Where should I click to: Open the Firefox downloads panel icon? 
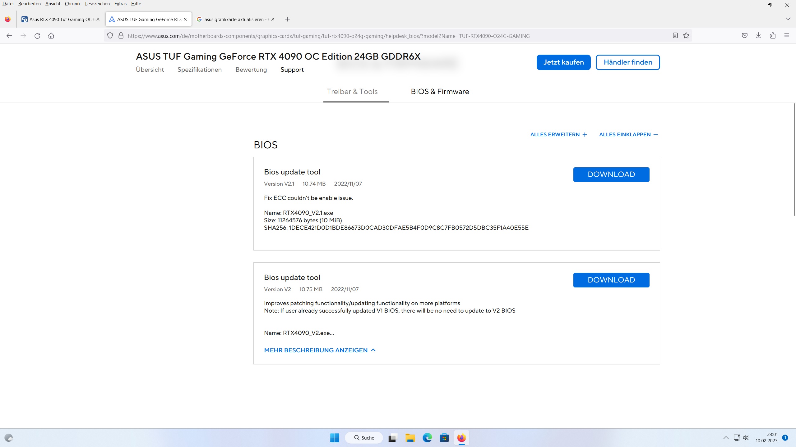[758, 36]
